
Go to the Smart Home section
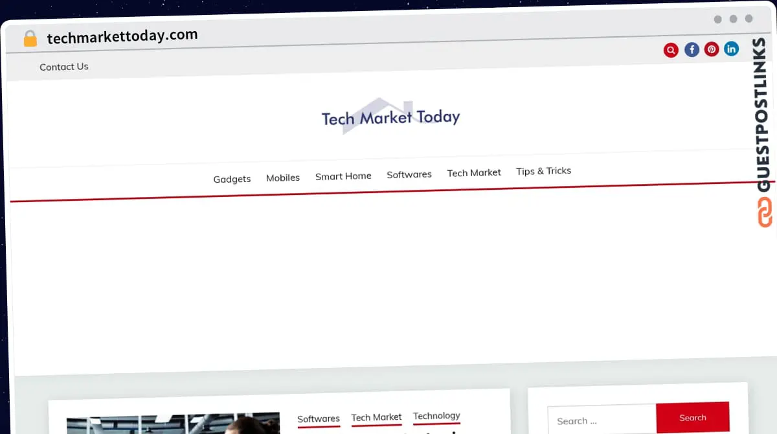click(343, 176)
